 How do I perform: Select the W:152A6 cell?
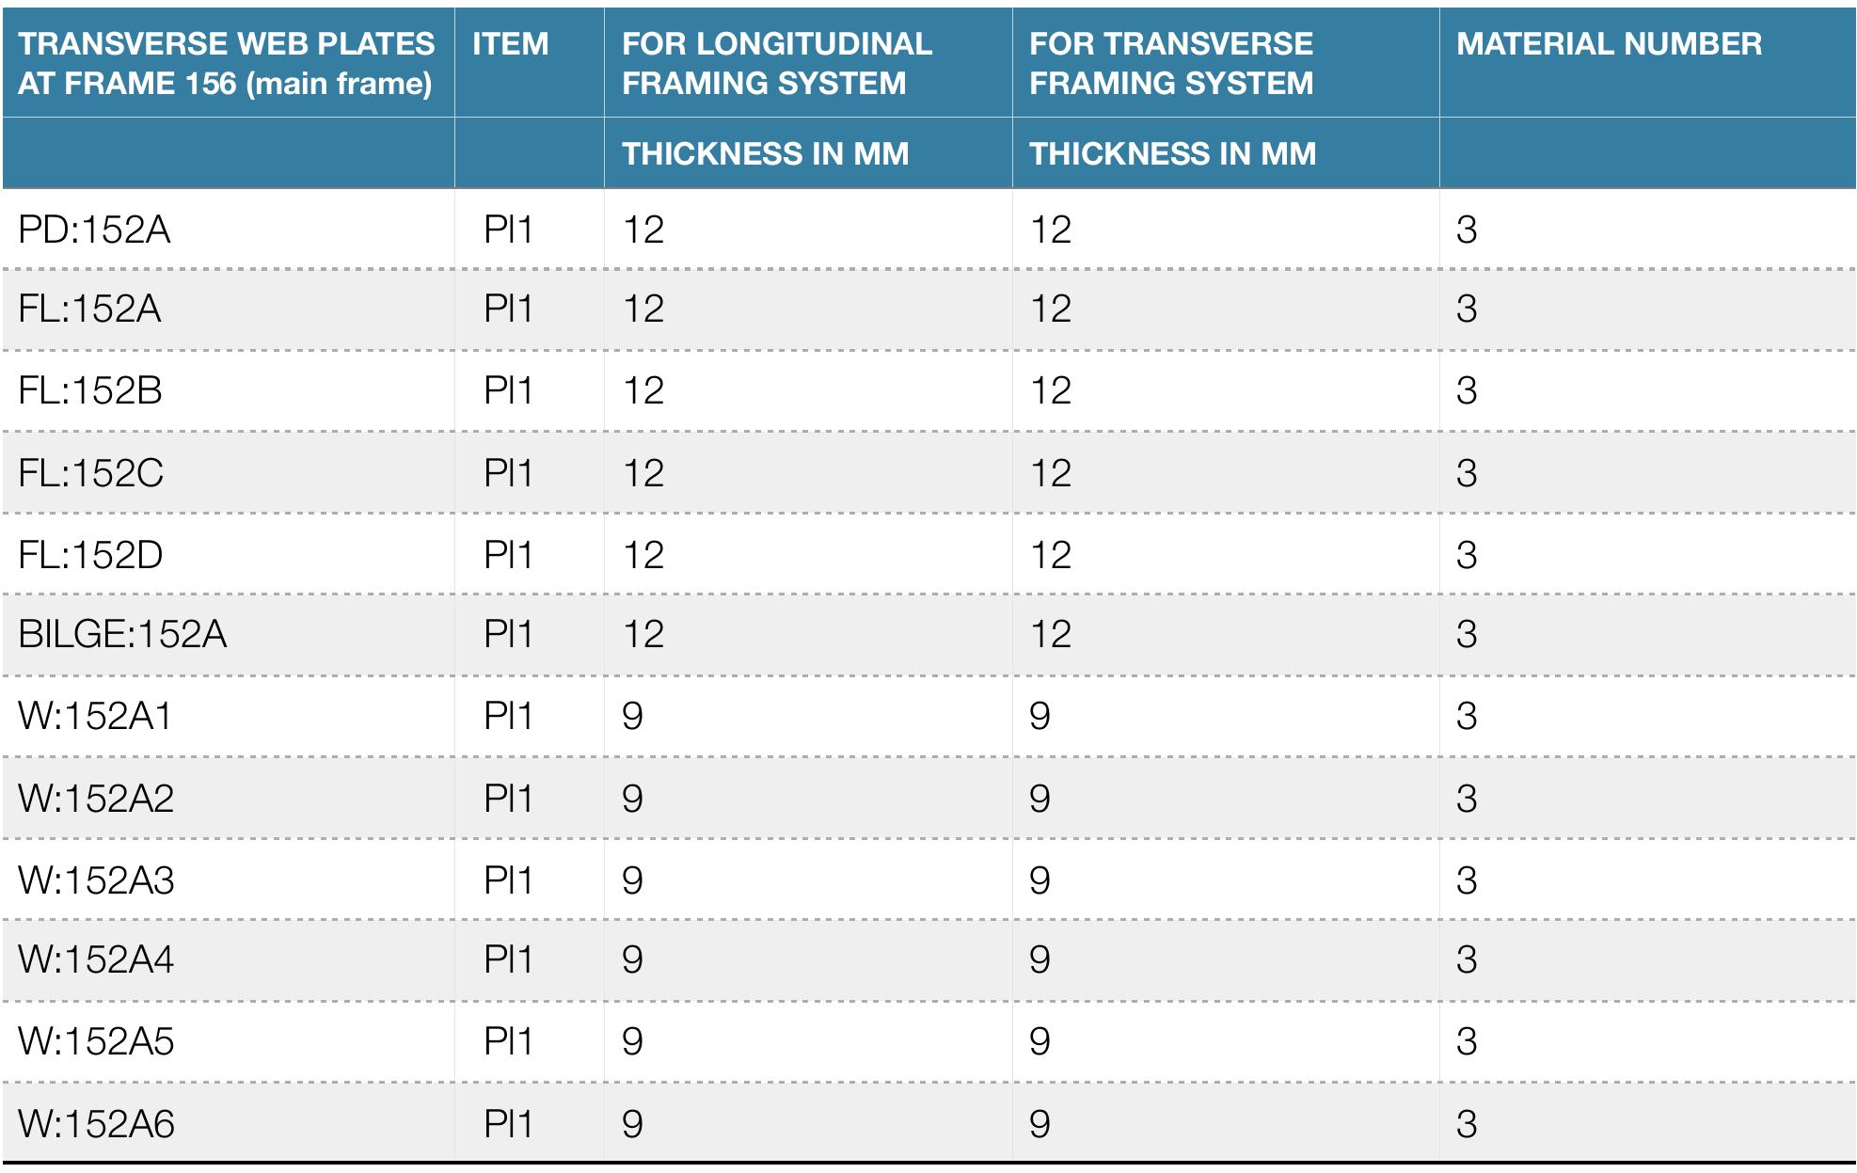coord(96,1124)
